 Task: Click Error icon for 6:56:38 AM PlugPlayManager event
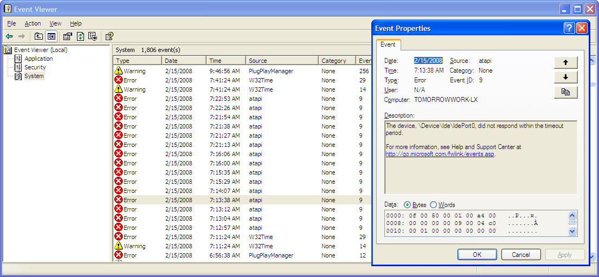[118, 255]
